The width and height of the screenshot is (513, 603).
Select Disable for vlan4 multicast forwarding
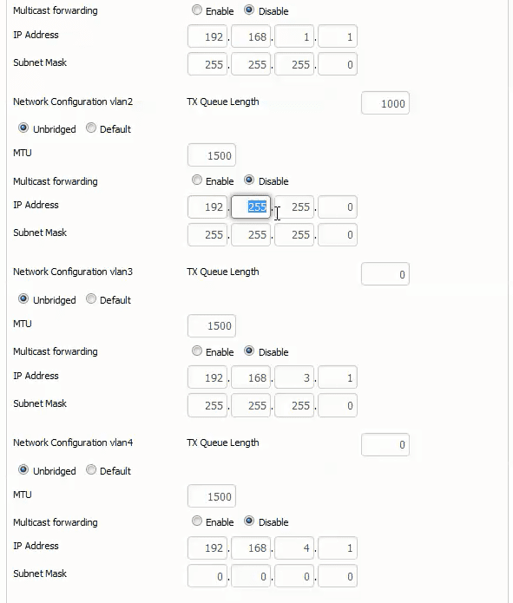pos(249,521)
